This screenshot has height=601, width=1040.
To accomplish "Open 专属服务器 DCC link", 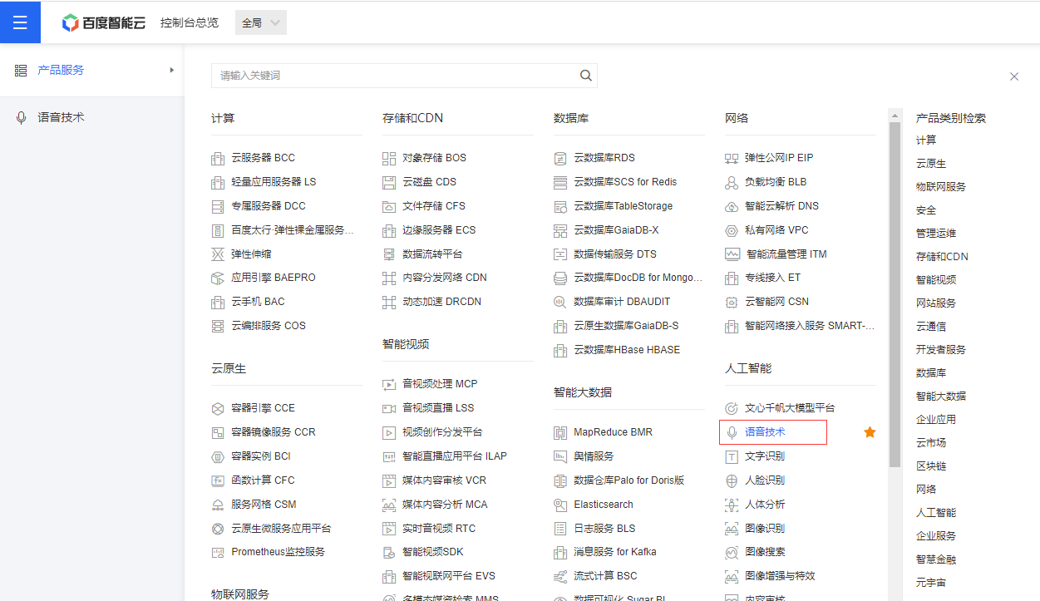I will (x=269, y=206).
